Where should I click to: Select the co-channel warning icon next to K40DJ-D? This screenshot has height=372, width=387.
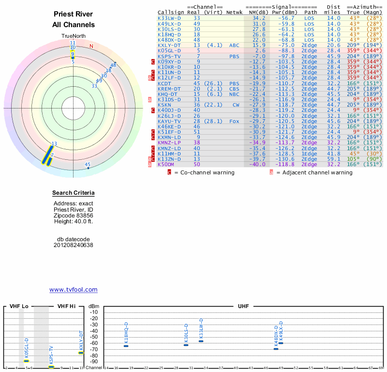[153, 110]
